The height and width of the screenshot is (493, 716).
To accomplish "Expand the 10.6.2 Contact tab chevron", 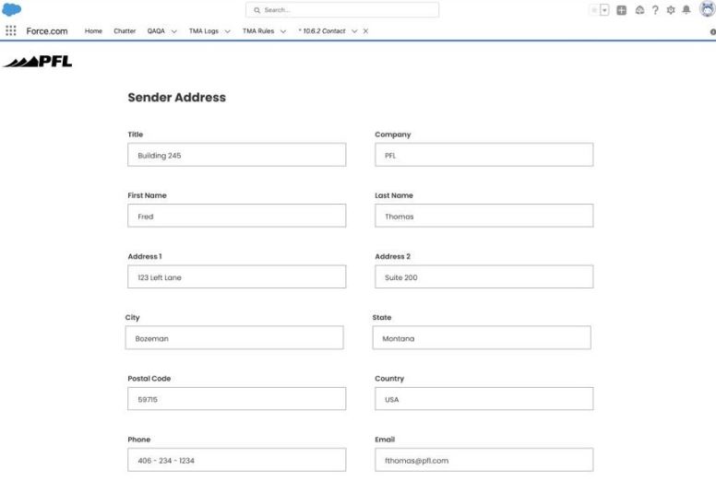I will pyautogui.click(x=354, y=31).
